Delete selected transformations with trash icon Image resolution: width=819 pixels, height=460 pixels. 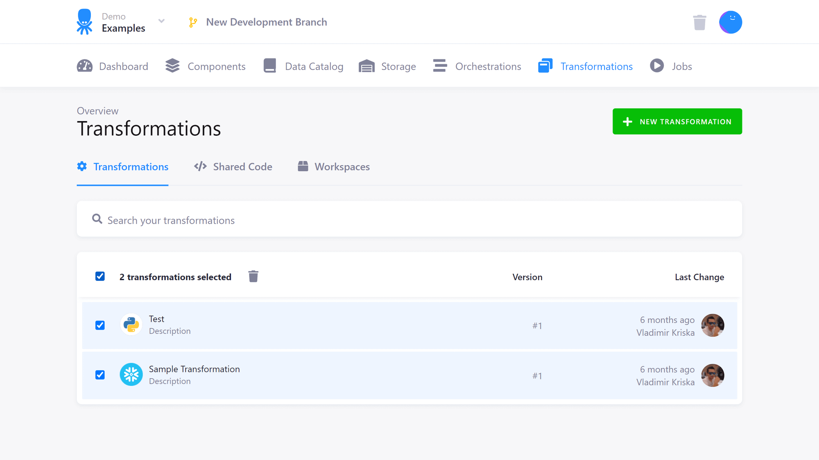(x=253, y=276)
